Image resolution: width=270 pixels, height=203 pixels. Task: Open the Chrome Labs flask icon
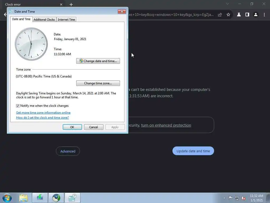click(x=239, y=15)
